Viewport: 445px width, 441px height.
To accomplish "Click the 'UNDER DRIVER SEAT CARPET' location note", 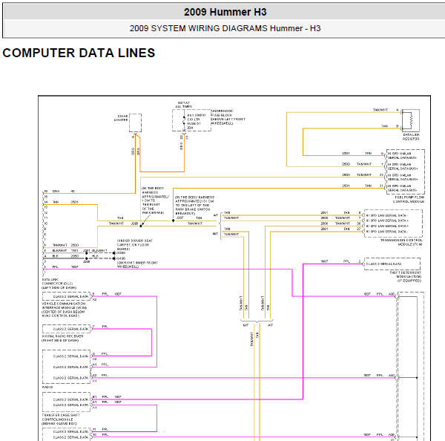I will [x=135, y=245].
